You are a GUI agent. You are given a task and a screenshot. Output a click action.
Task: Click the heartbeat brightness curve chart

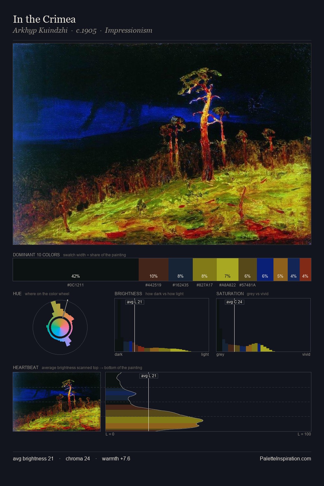pyautogui.click(x=208, y=401)
